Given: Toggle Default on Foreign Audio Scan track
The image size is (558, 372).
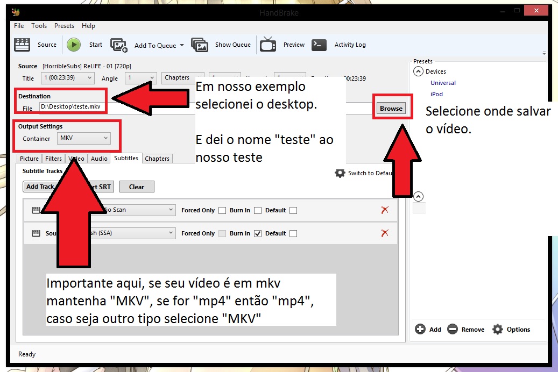Looking at the screenshot, I should (x=293, y=210).
